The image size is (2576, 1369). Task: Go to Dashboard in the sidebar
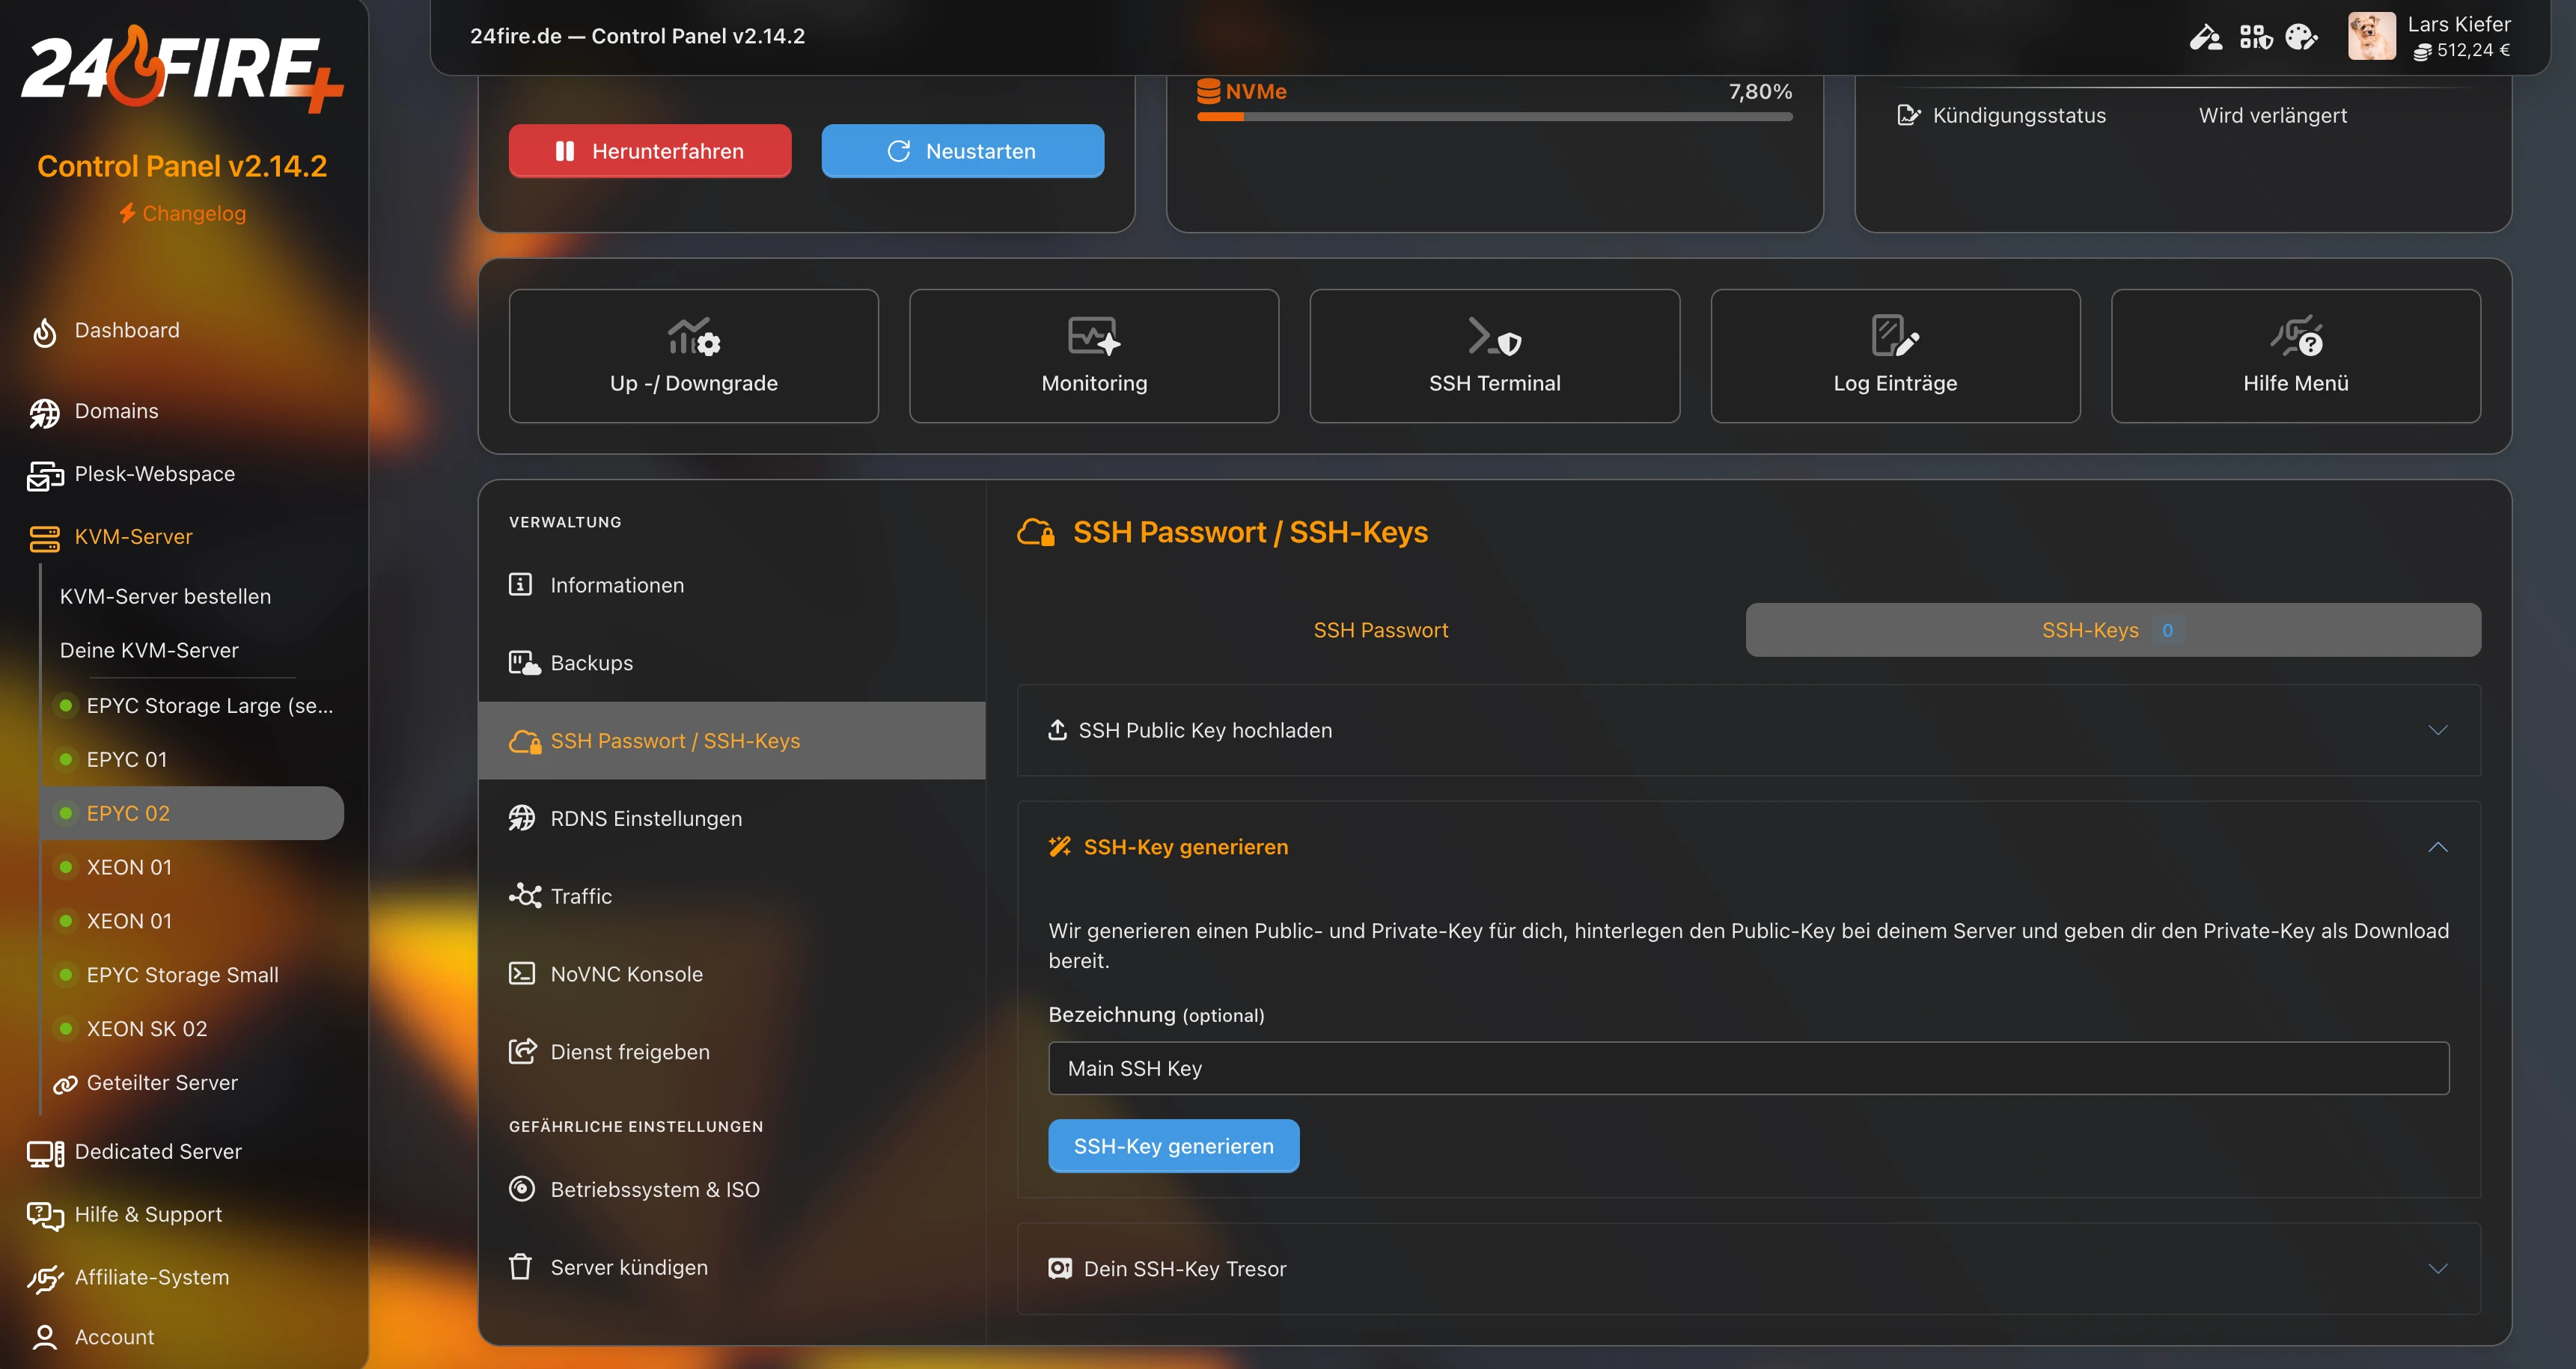(x=127, y=330)
